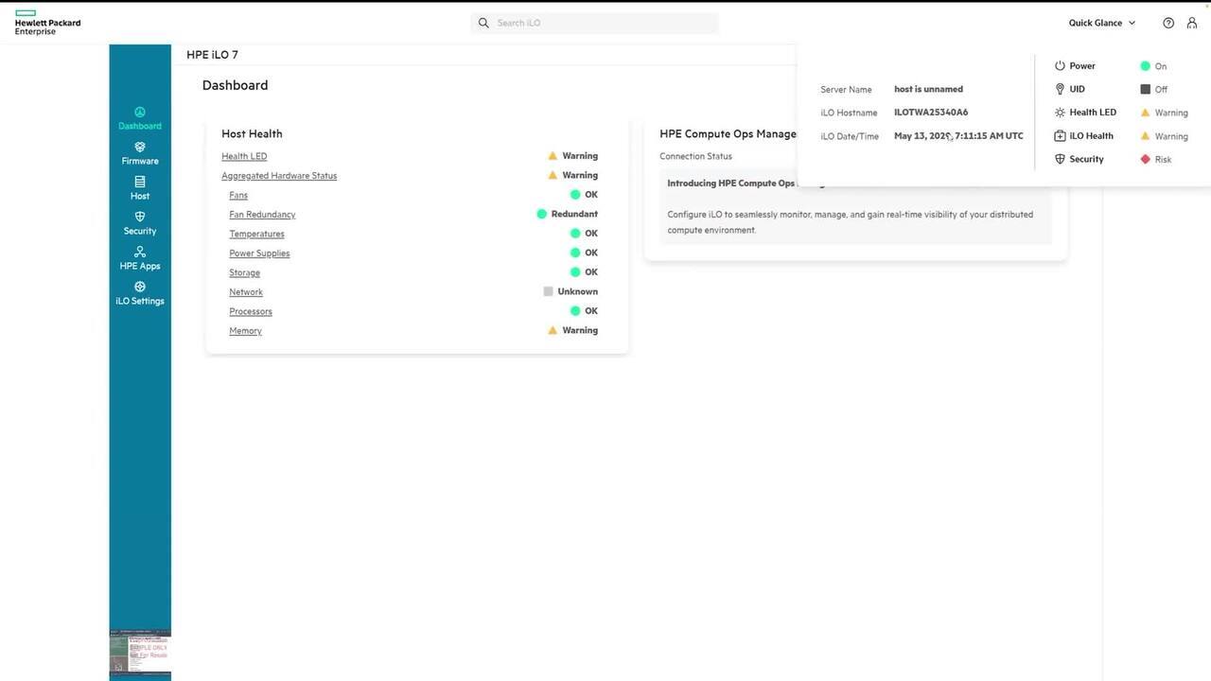Open the Firmware sidebar icon
The height and width of the screenshot is (681, 1211).
coord(140,147)
